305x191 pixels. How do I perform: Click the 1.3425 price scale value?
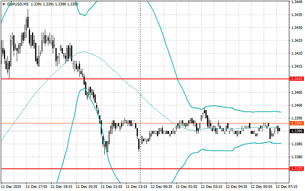[297, 41]
